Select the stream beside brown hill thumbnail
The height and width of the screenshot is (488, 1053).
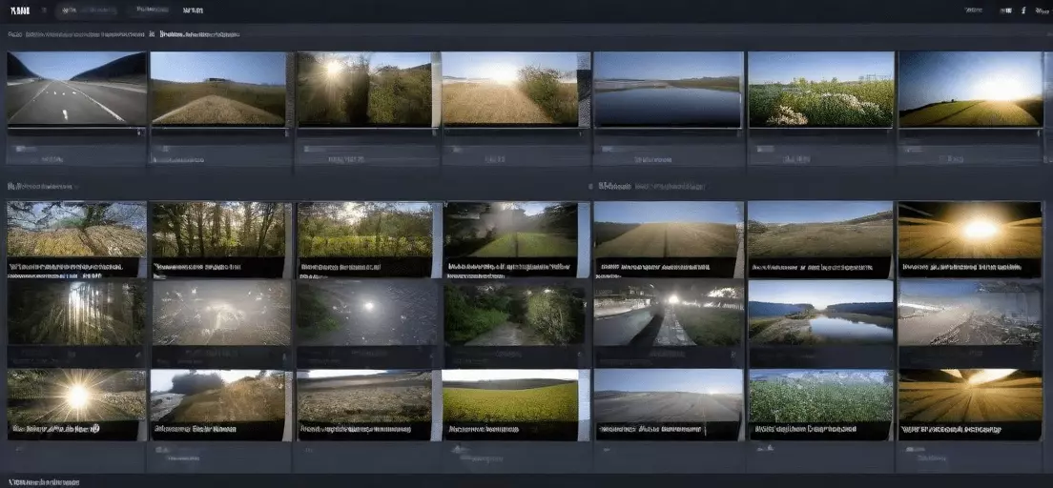(218, 396)
